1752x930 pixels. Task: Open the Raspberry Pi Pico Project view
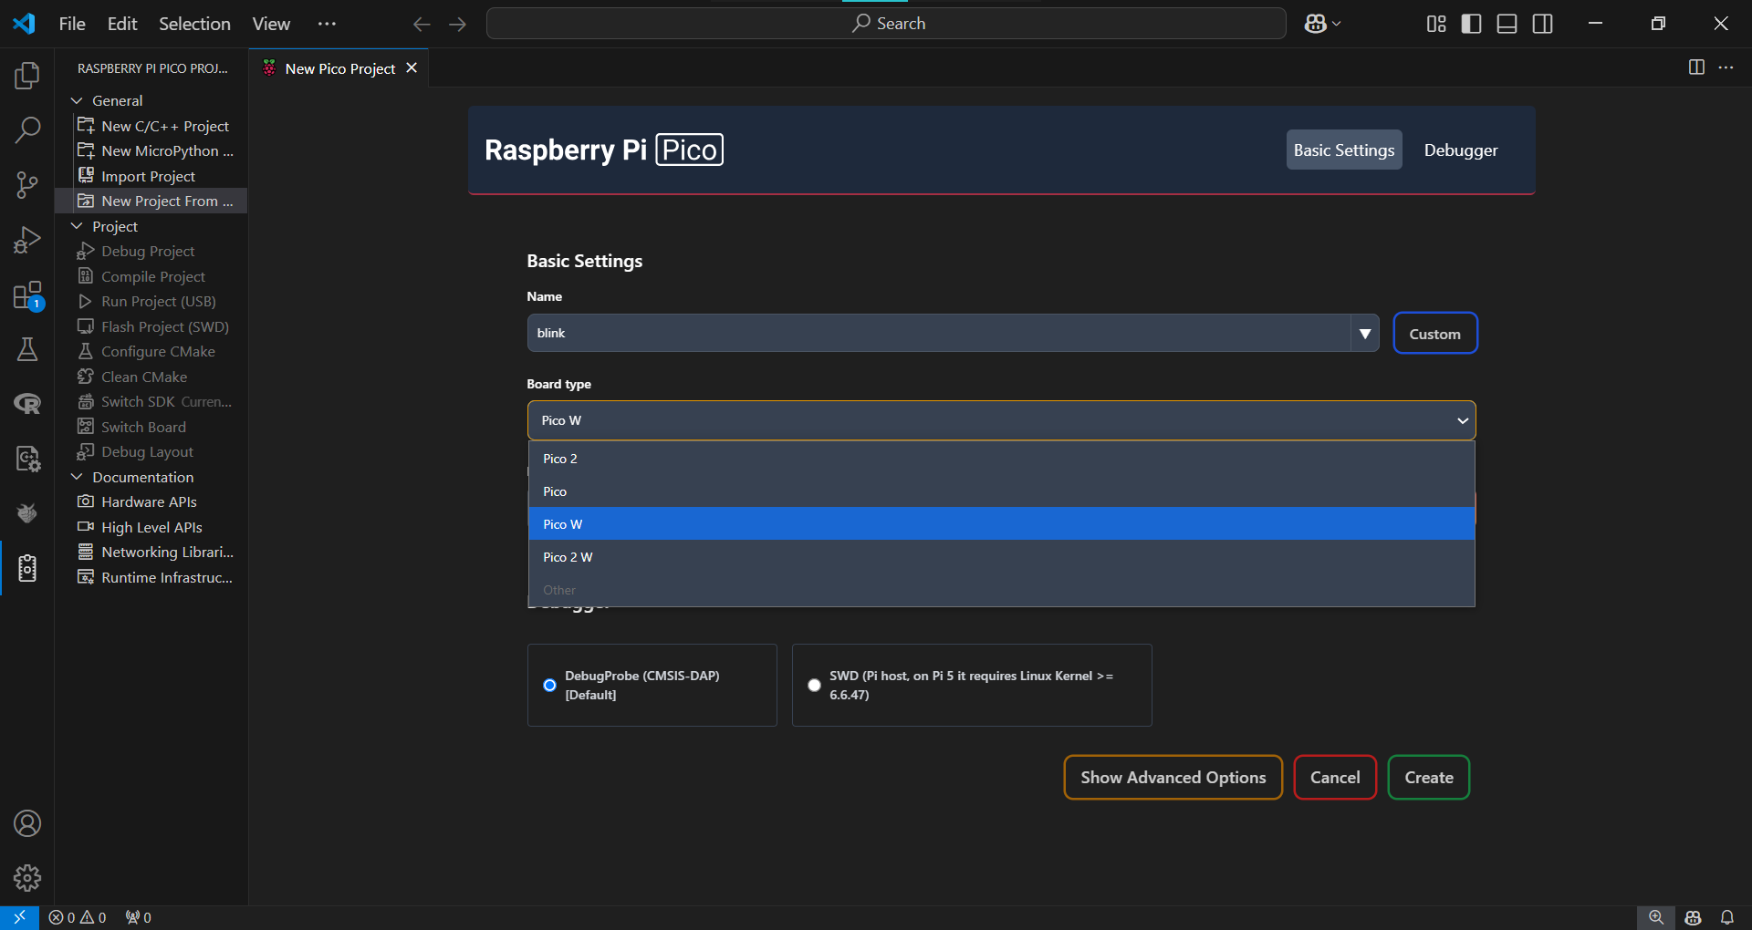(x=27, y=568)
